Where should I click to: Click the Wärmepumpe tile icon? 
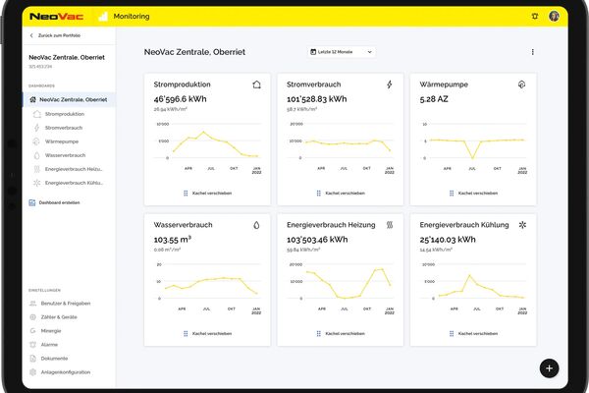[x=521, y=85]
